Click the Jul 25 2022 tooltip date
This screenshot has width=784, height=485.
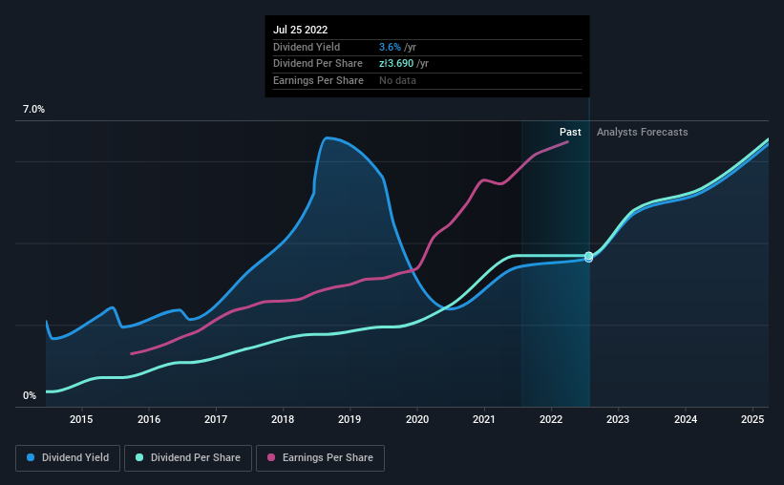coord(301,30)
